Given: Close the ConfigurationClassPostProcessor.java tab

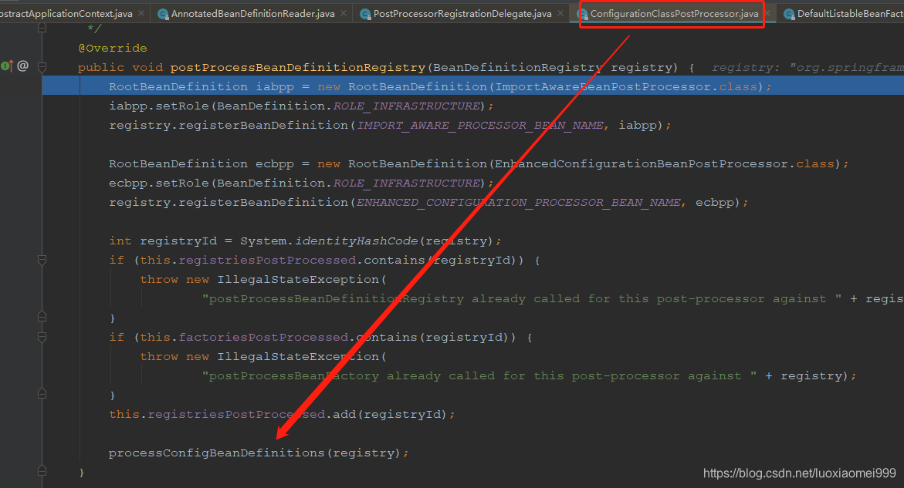Looking at the screenshot, I should tap(767, 13).
